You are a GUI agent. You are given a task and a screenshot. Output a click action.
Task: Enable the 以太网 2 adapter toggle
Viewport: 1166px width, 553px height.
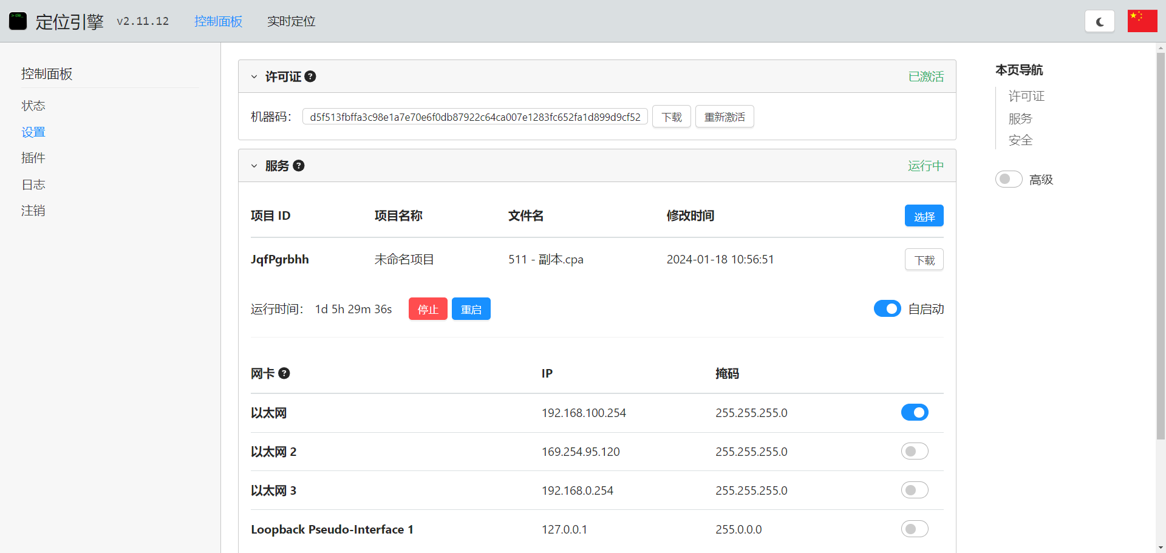914,452
